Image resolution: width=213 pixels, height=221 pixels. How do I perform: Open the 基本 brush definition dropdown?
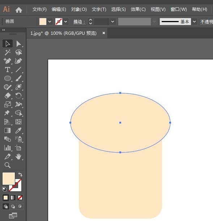click(x=194, y=22)
